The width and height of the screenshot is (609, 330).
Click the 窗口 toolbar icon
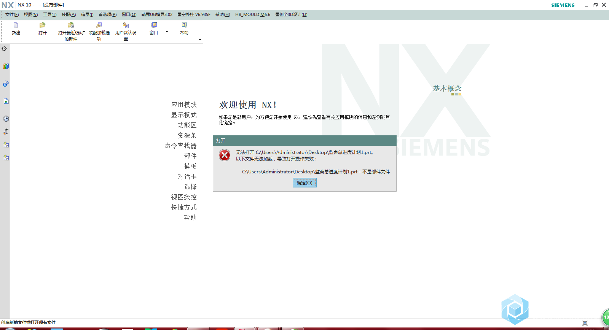(154, 25)
